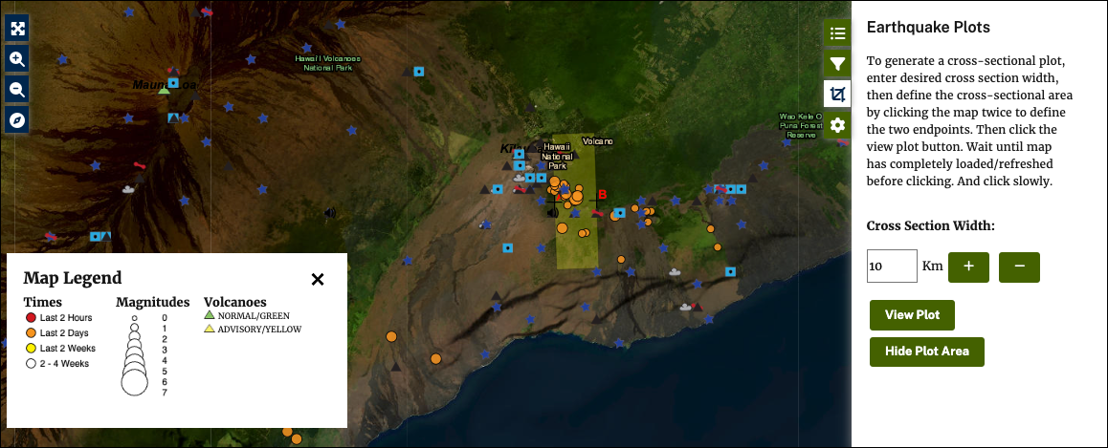The height and width of the screenshot is (448, 1108).
Task: Close the Map Legend panel
Action: (318, 279)
